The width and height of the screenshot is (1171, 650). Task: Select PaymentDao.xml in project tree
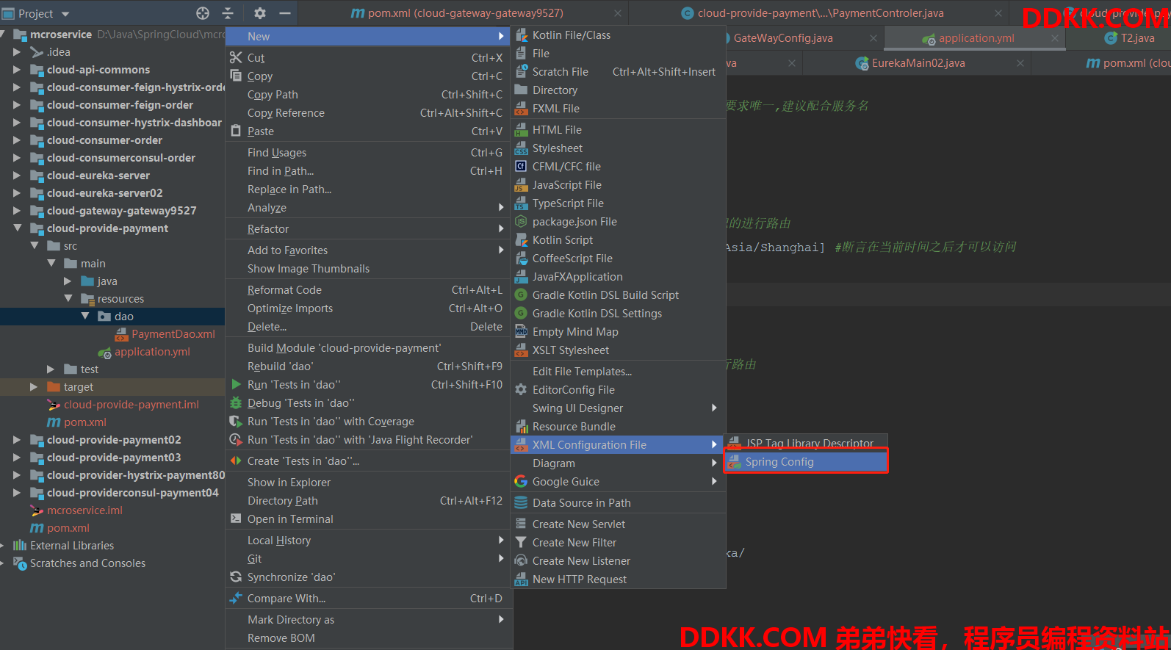point(173,334)
